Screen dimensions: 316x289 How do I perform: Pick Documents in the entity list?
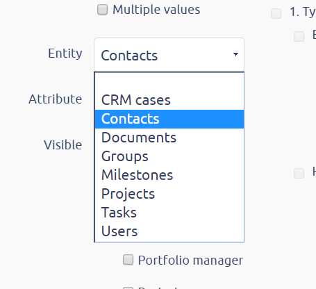click(169, 138)
